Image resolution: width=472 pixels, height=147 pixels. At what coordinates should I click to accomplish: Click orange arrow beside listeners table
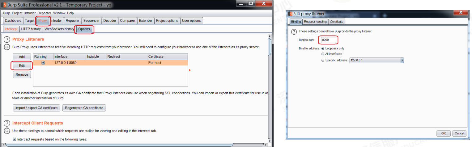pyautogui.click(x=190, y=70)
